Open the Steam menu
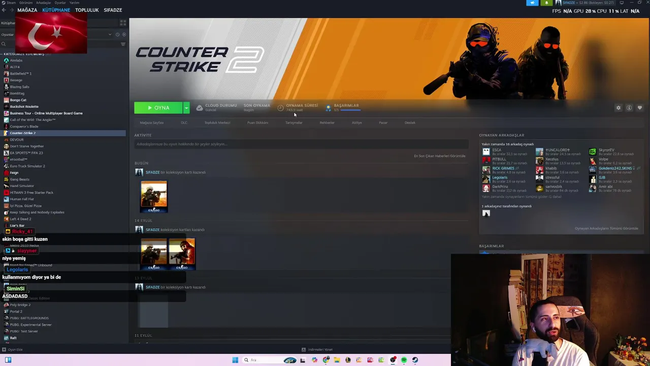Viewport: 650px width, 366px height. pyautogui.click(x=11, y=3)
